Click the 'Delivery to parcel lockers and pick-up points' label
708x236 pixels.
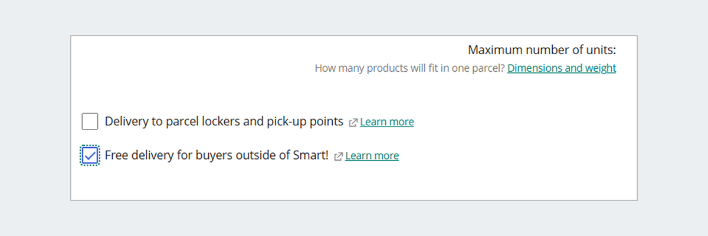coord(224,122)
